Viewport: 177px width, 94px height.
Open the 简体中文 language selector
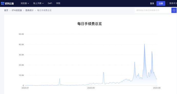[x=173, y=3]
